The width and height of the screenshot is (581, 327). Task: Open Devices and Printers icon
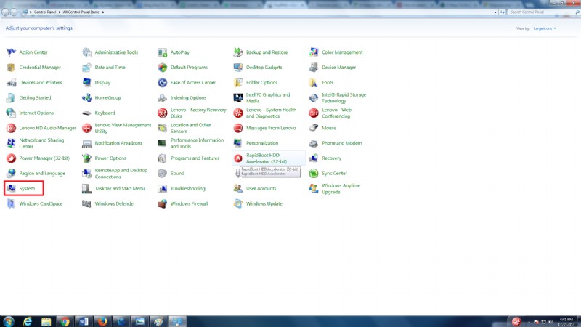[x=11, y=83]
